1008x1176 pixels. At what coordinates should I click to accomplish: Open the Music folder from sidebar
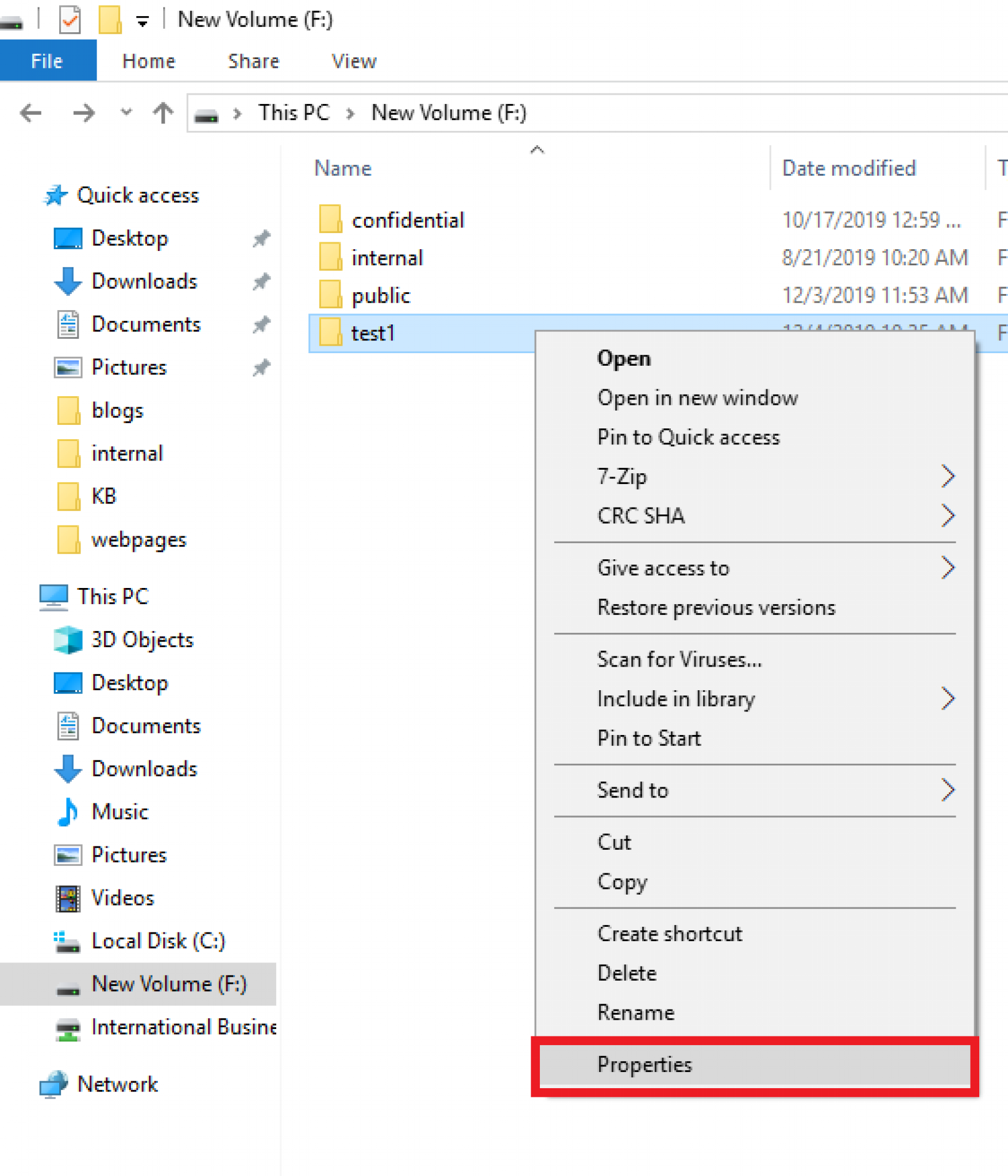point(119,811)
